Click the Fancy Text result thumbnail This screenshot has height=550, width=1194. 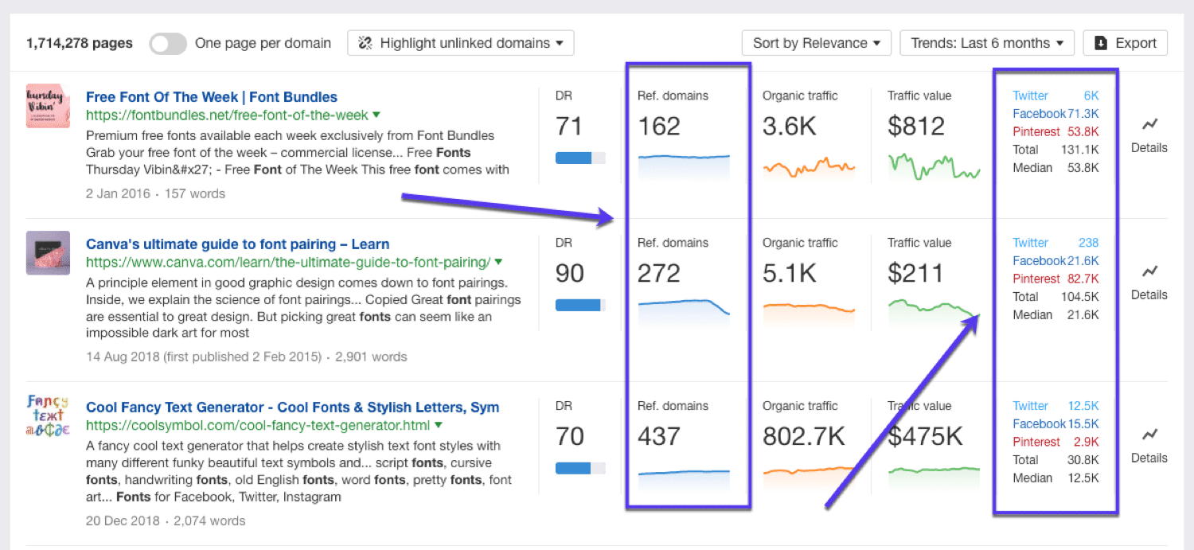(x=48, y=417)
